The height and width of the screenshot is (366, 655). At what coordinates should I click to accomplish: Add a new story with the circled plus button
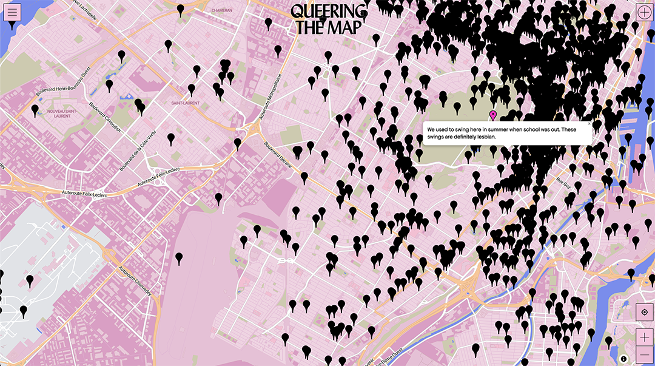pos(644,12)
